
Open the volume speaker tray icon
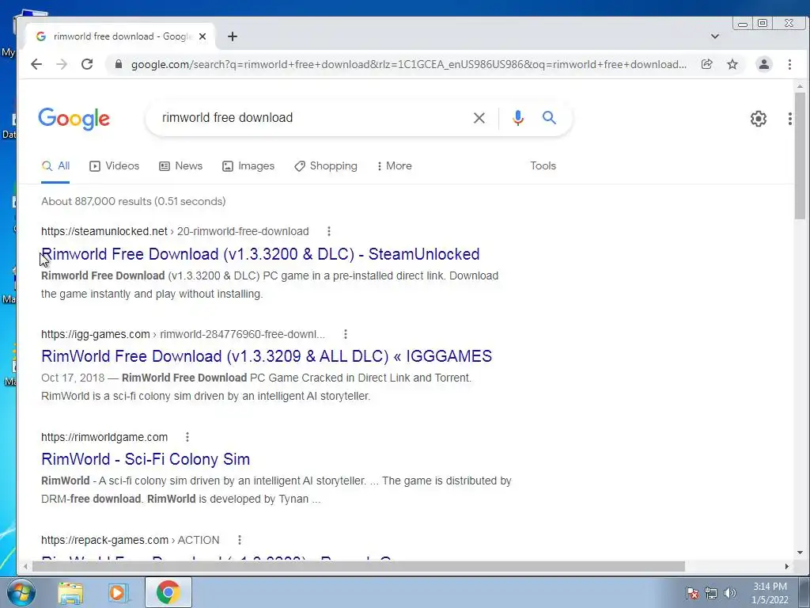[x=730, y=593]
